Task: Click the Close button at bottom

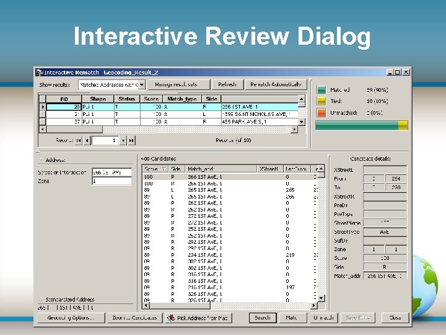Action: (x=395, y=318)
